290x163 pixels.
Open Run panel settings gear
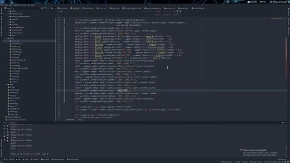(283, 123)
